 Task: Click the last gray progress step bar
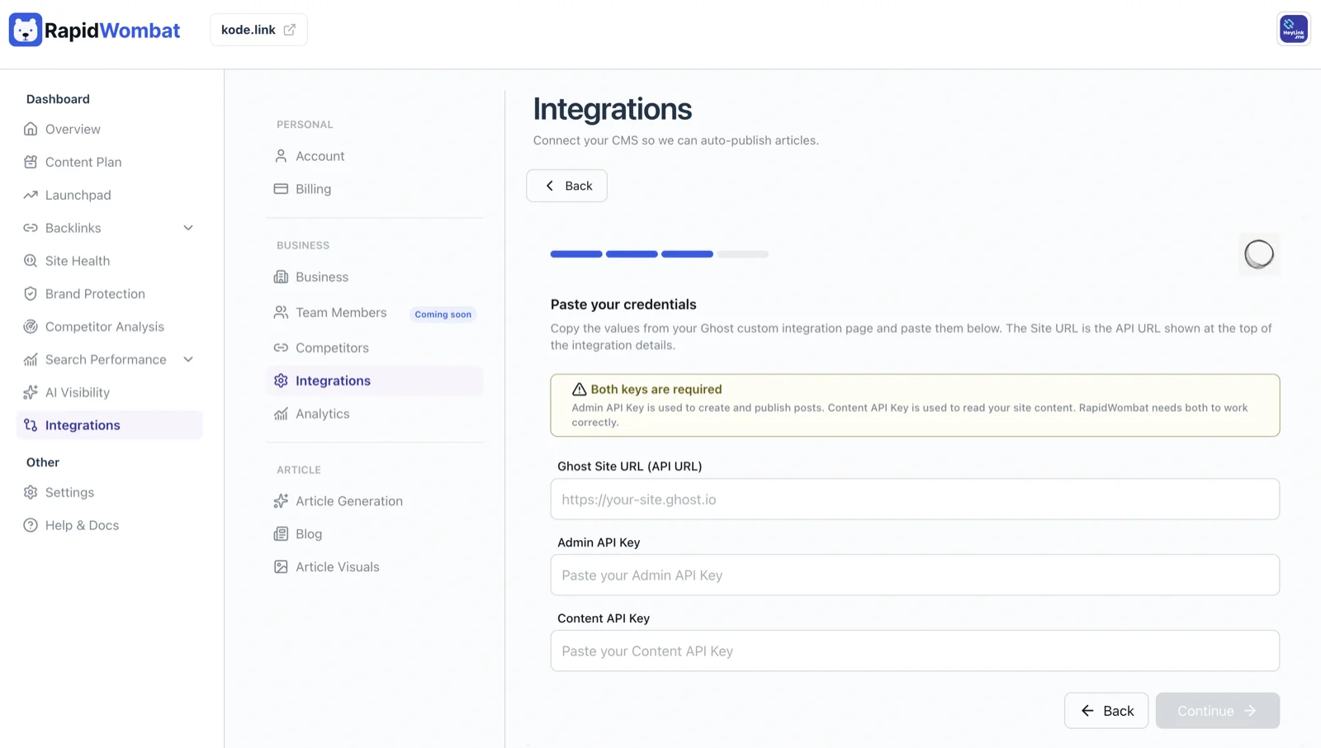[742, 254]
